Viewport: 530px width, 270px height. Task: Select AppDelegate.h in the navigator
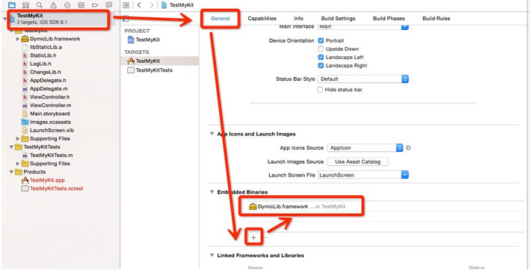pyautogui.click(x=48, y=81)
